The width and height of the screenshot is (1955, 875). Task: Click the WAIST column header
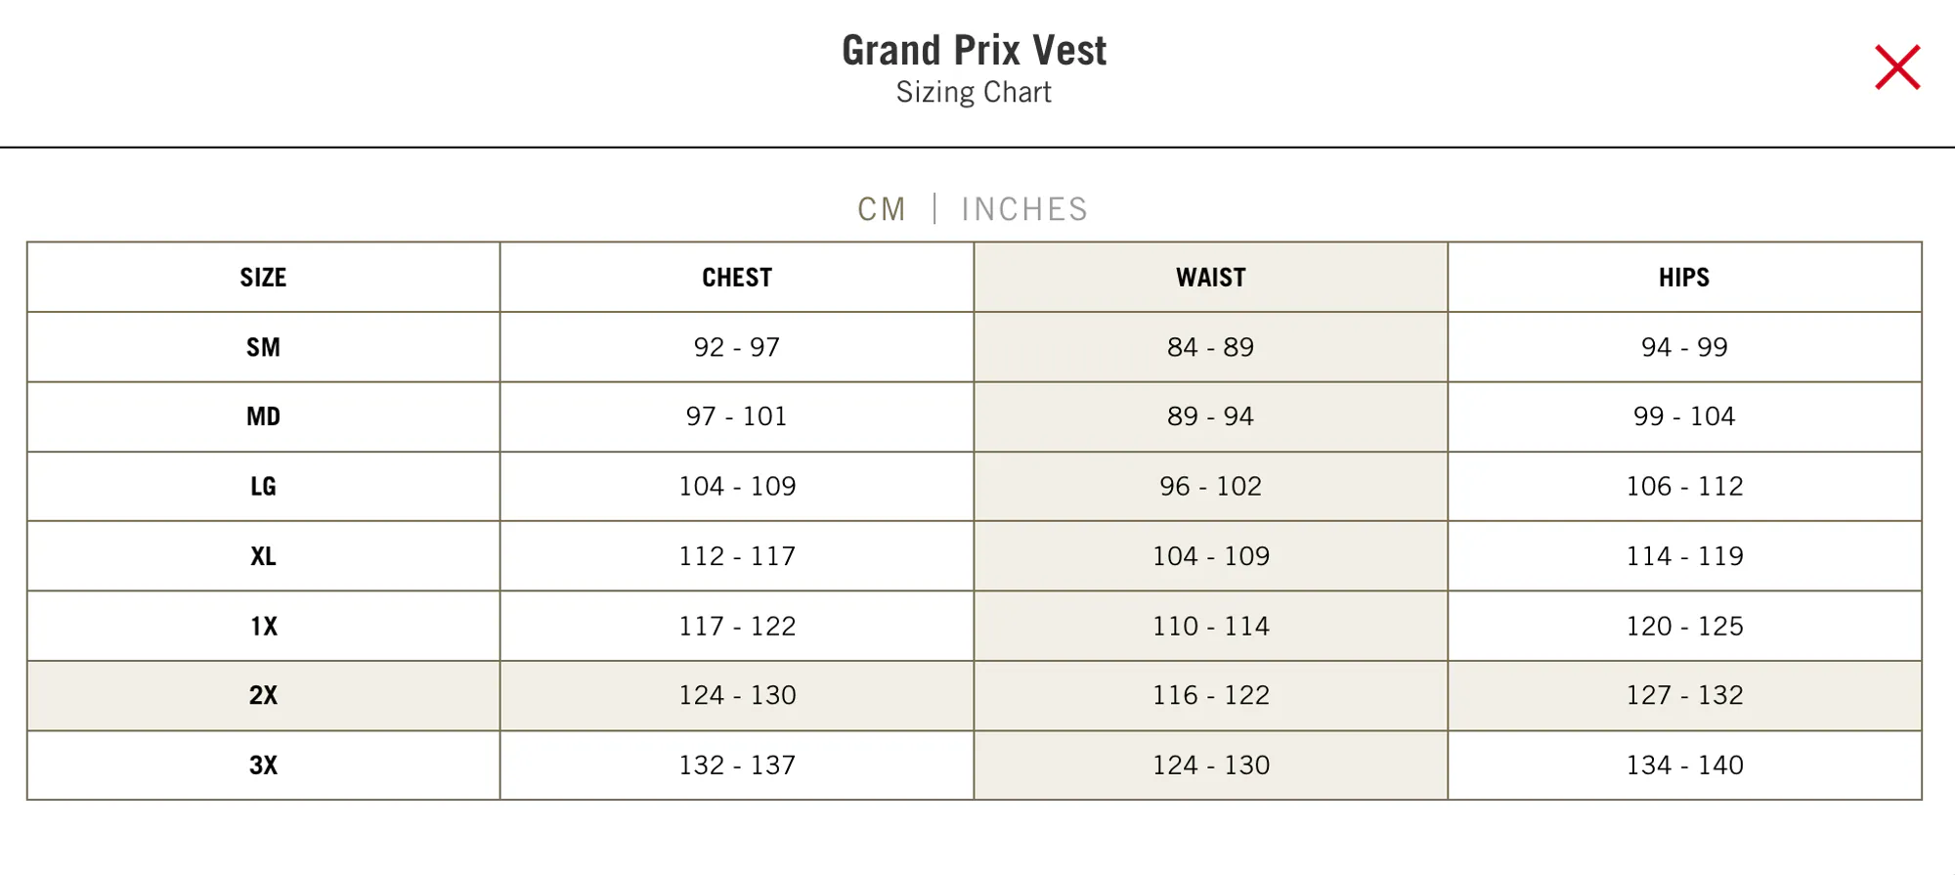pos(1210,278)
